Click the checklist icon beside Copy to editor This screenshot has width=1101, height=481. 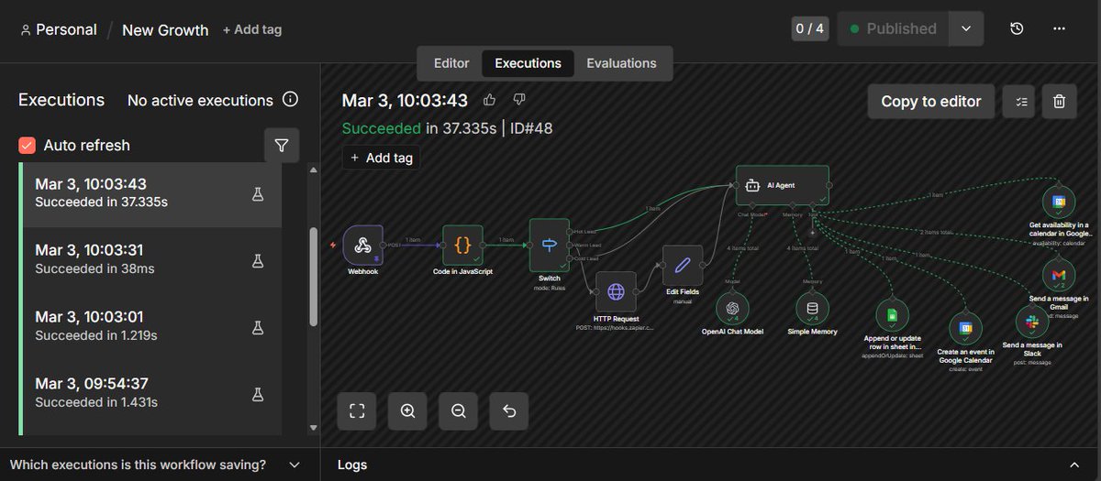coord(1019,102)
